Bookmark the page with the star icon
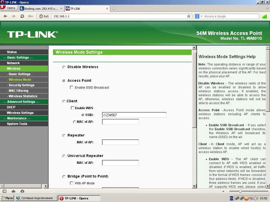This screenshot has width=270, height=202. [x=189, y=16]
